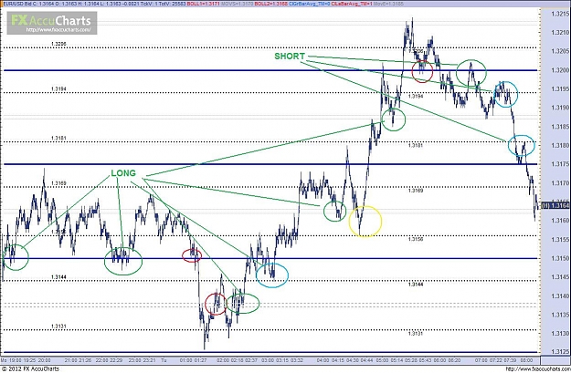
Task: Click 1.3150 on the price axis
Action: click(x=560, y=258)
